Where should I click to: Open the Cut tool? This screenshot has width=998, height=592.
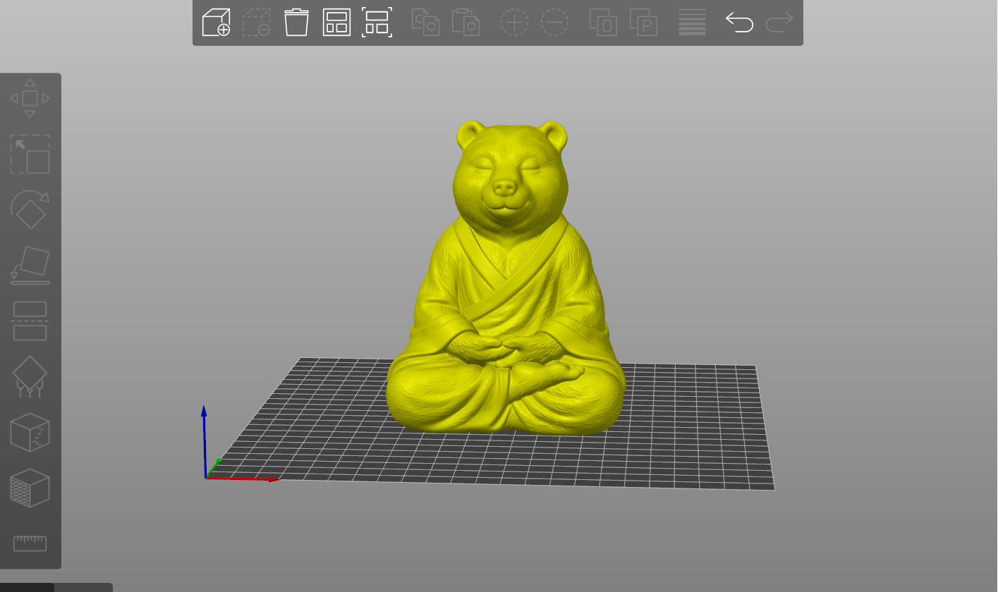coord(30,321)
